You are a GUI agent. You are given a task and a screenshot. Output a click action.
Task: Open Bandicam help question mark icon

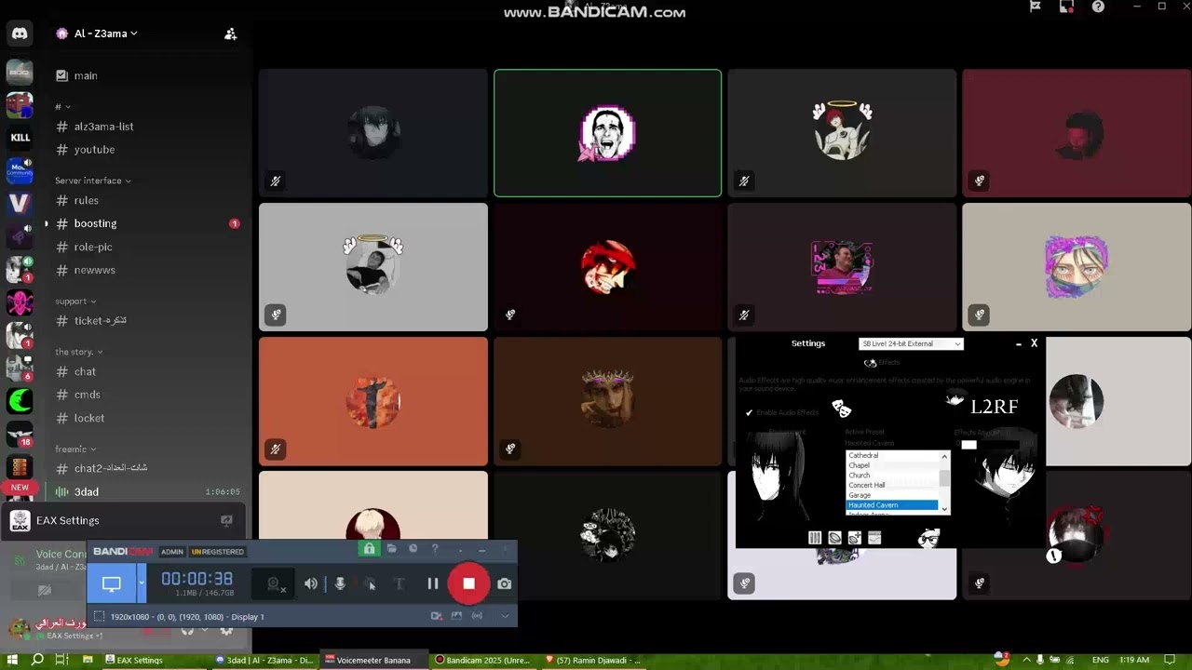point(435,549)
